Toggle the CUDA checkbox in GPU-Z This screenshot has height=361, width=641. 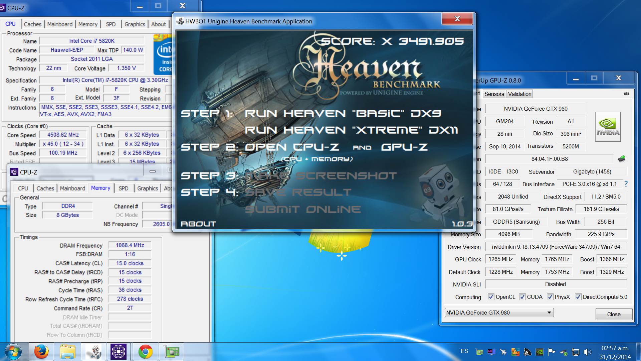[522, 297]
